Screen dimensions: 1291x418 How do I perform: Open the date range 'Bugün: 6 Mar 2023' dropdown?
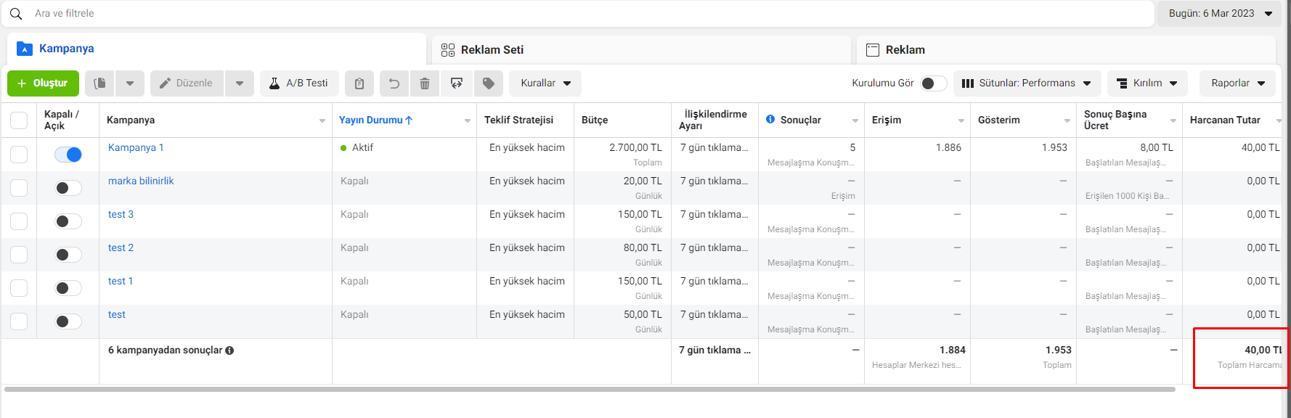[x=1220, y=14]
